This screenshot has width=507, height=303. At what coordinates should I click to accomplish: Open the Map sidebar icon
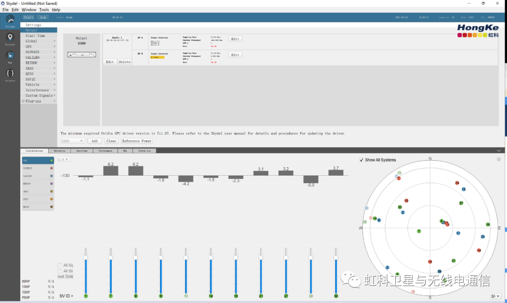[x=10, y=55]
